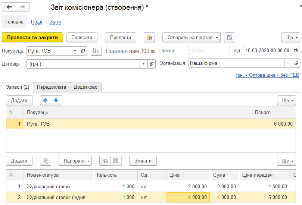Open the Події link
The width and height of the screenshot is (302, 205).
coord(37,22)
